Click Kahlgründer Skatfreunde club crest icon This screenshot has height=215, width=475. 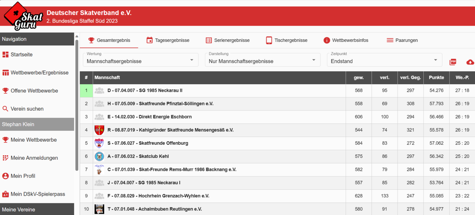click(99, 130)
